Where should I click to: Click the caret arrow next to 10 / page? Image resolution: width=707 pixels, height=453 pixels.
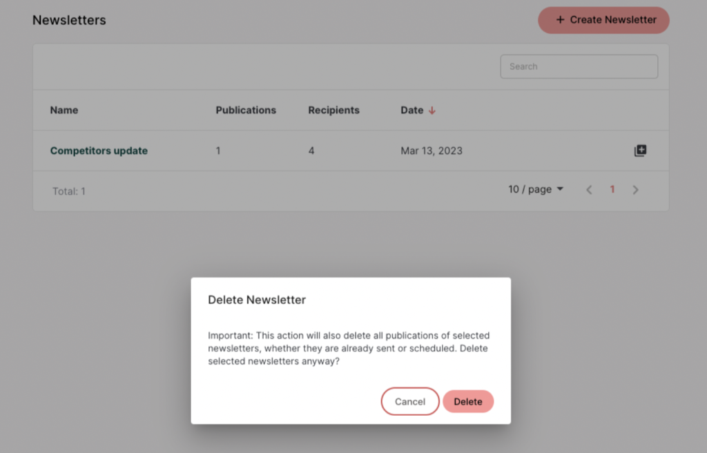coord(560,189)
